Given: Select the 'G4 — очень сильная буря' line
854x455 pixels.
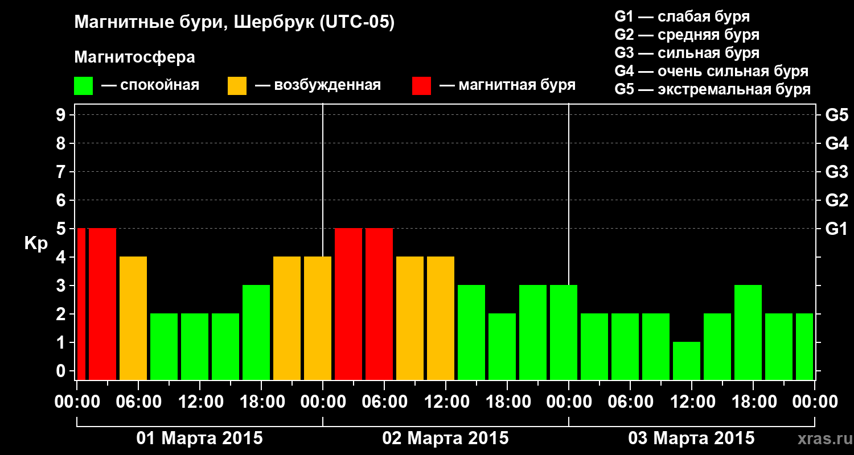Looking at the screenshot, I should [x=711, y=71].
